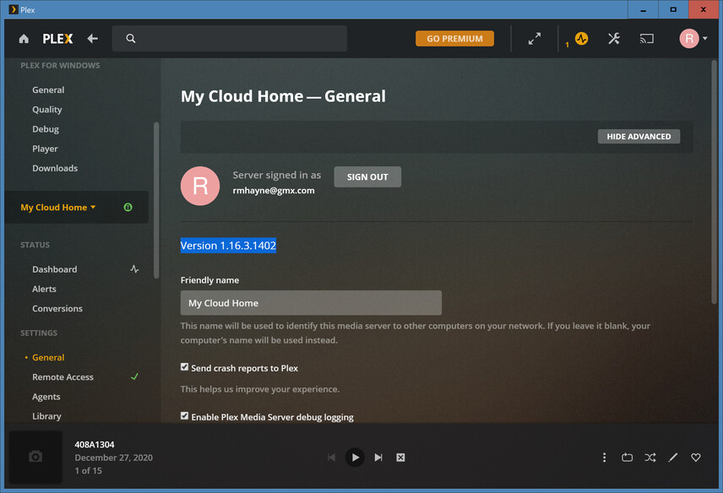Click the camera thumbnail of current photo

[35, 457]
